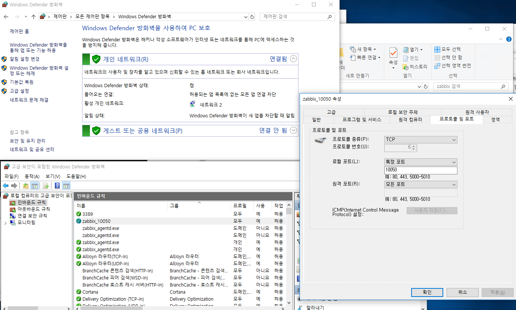
Task: Click 모두 선택 in the Explorer ribbon
Action: click(x=448, y=49)
